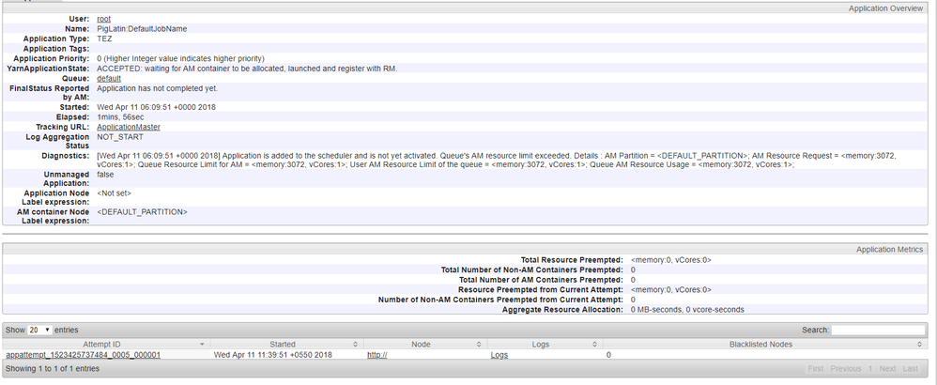Open the default queue link
The image size is (937, 385).
click(109, 78)
